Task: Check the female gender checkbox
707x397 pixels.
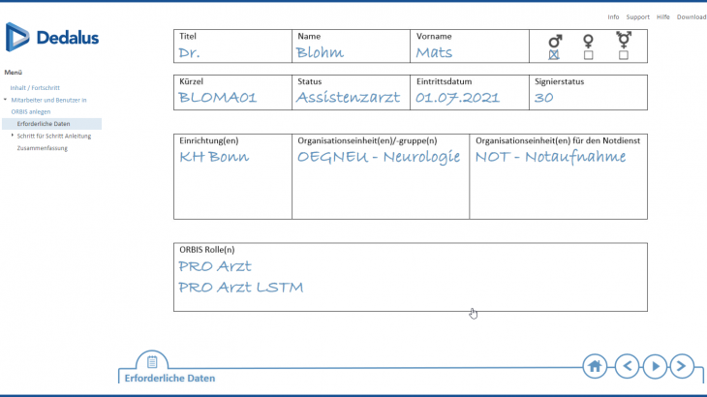Action: (588, 55)
